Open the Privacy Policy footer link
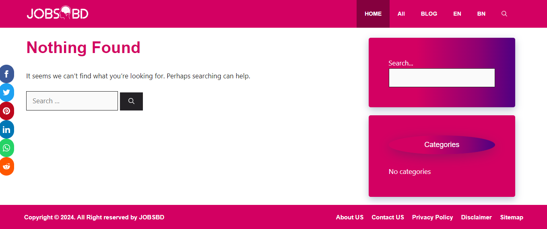547x229 pixels. point(432,217)
